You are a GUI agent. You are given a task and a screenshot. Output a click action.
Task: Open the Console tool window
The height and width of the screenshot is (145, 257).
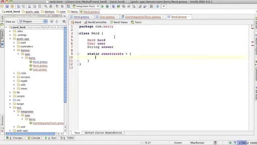[34, 138]
